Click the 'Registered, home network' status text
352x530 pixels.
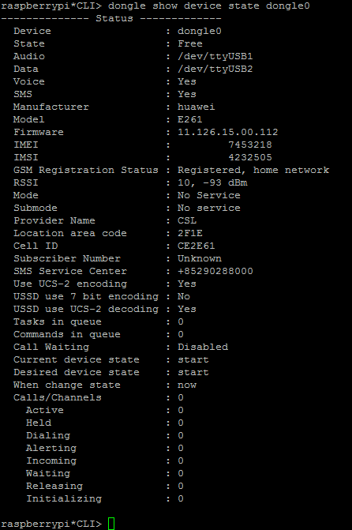coord(253,170)
